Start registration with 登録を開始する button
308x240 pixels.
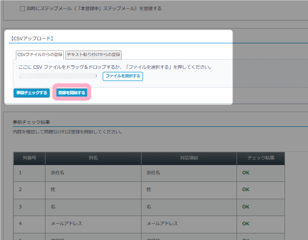tap(72, 93)
